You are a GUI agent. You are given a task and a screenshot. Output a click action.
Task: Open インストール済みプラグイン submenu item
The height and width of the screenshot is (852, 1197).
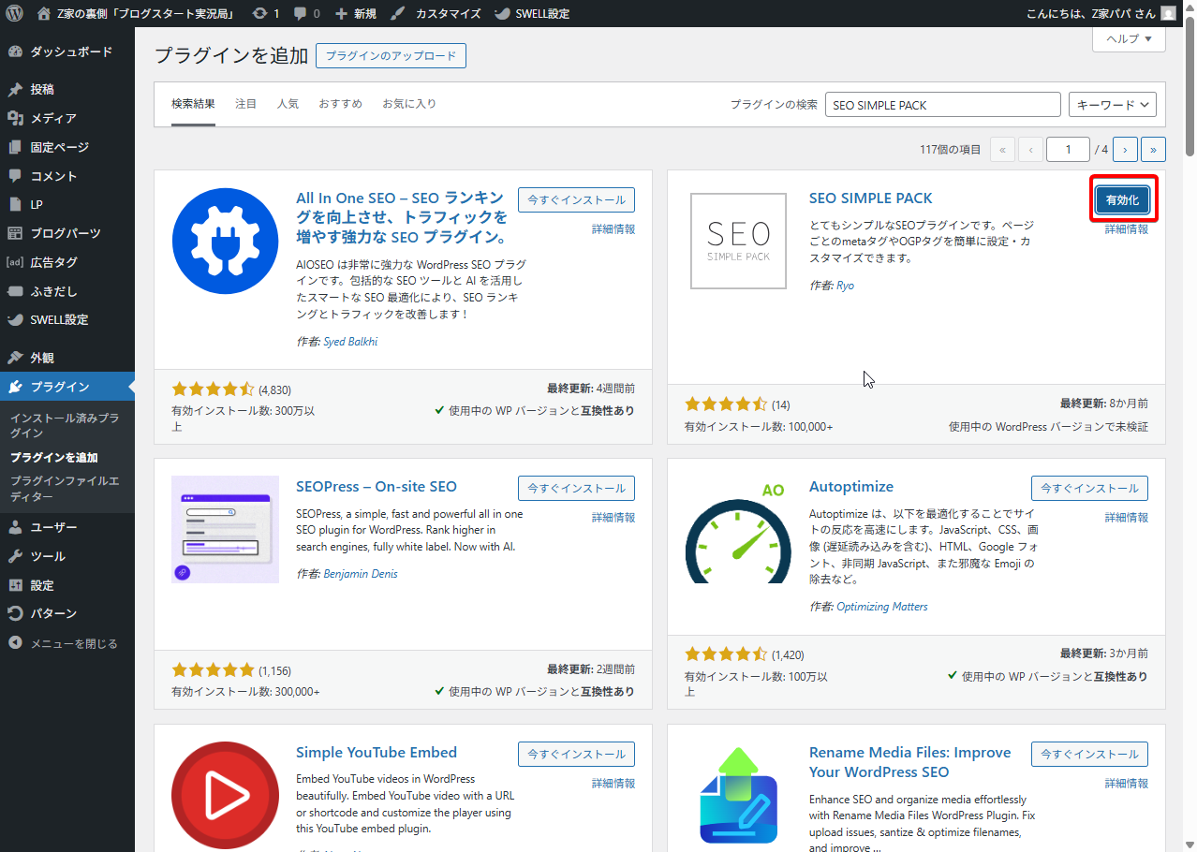point(65,426)
